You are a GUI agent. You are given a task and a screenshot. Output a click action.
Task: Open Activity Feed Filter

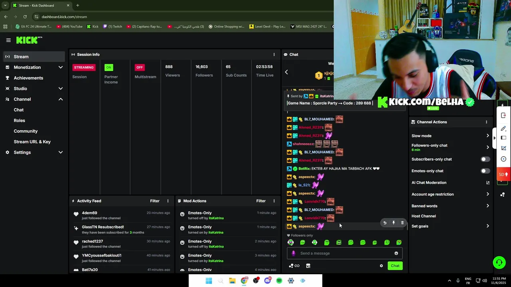pyautogui.click(x=154, y=201)
